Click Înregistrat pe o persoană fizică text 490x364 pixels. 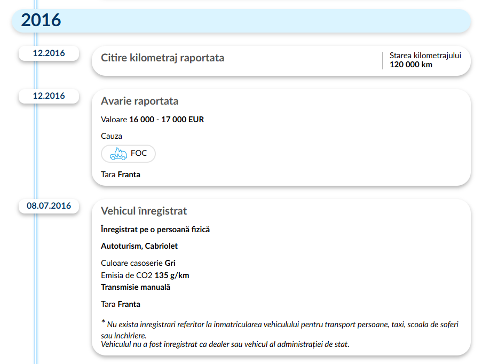155,230
